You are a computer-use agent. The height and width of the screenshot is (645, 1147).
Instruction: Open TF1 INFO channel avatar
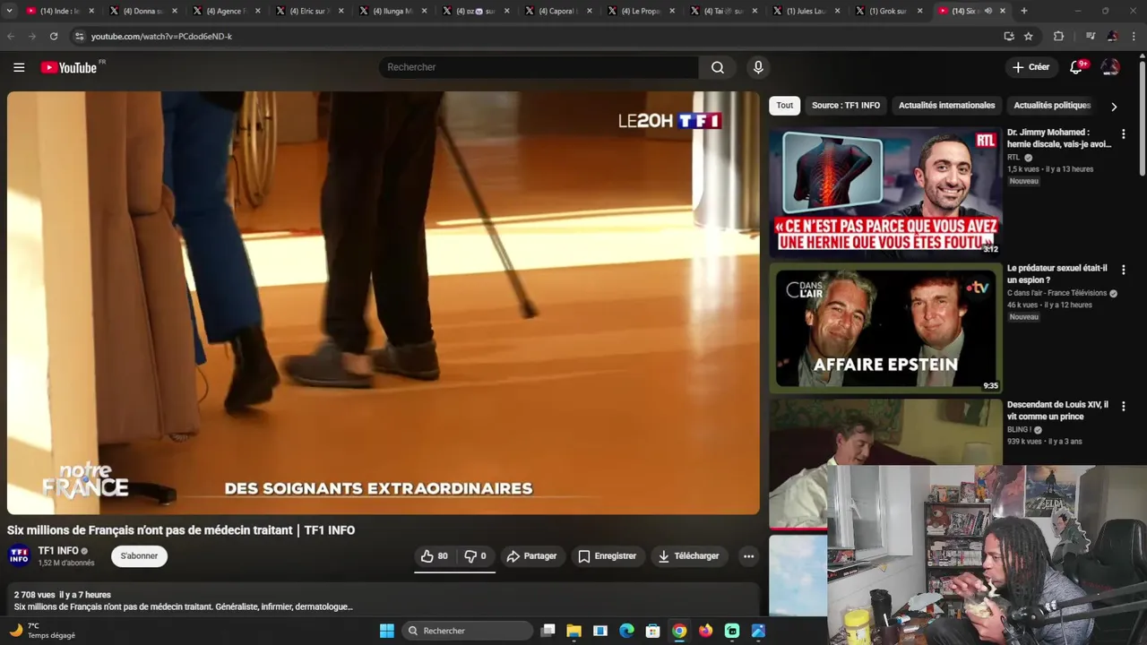[19, 555]
